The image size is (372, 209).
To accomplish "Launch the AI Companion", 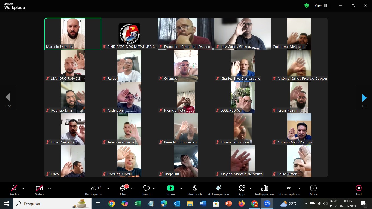I will (x=218, y=190).
